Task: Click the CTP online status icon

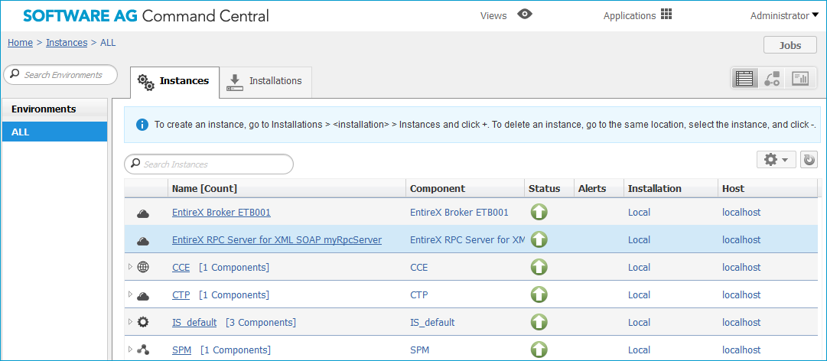Action: [x=539, y=294]
